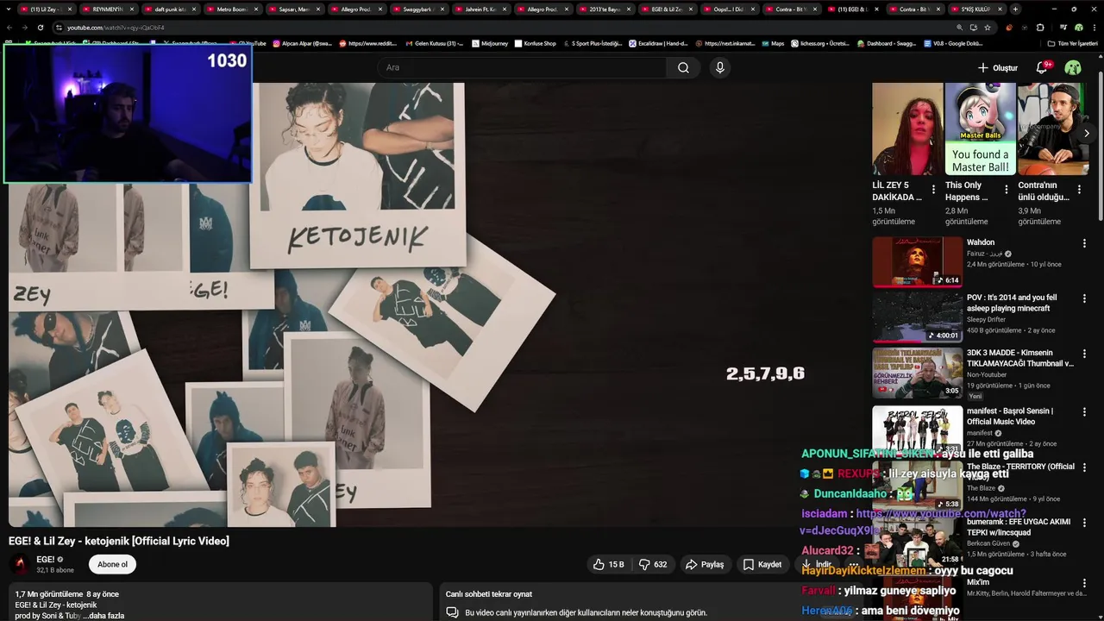Share the video via Paylaş
1104x621 pixels.
coord(705,564)
